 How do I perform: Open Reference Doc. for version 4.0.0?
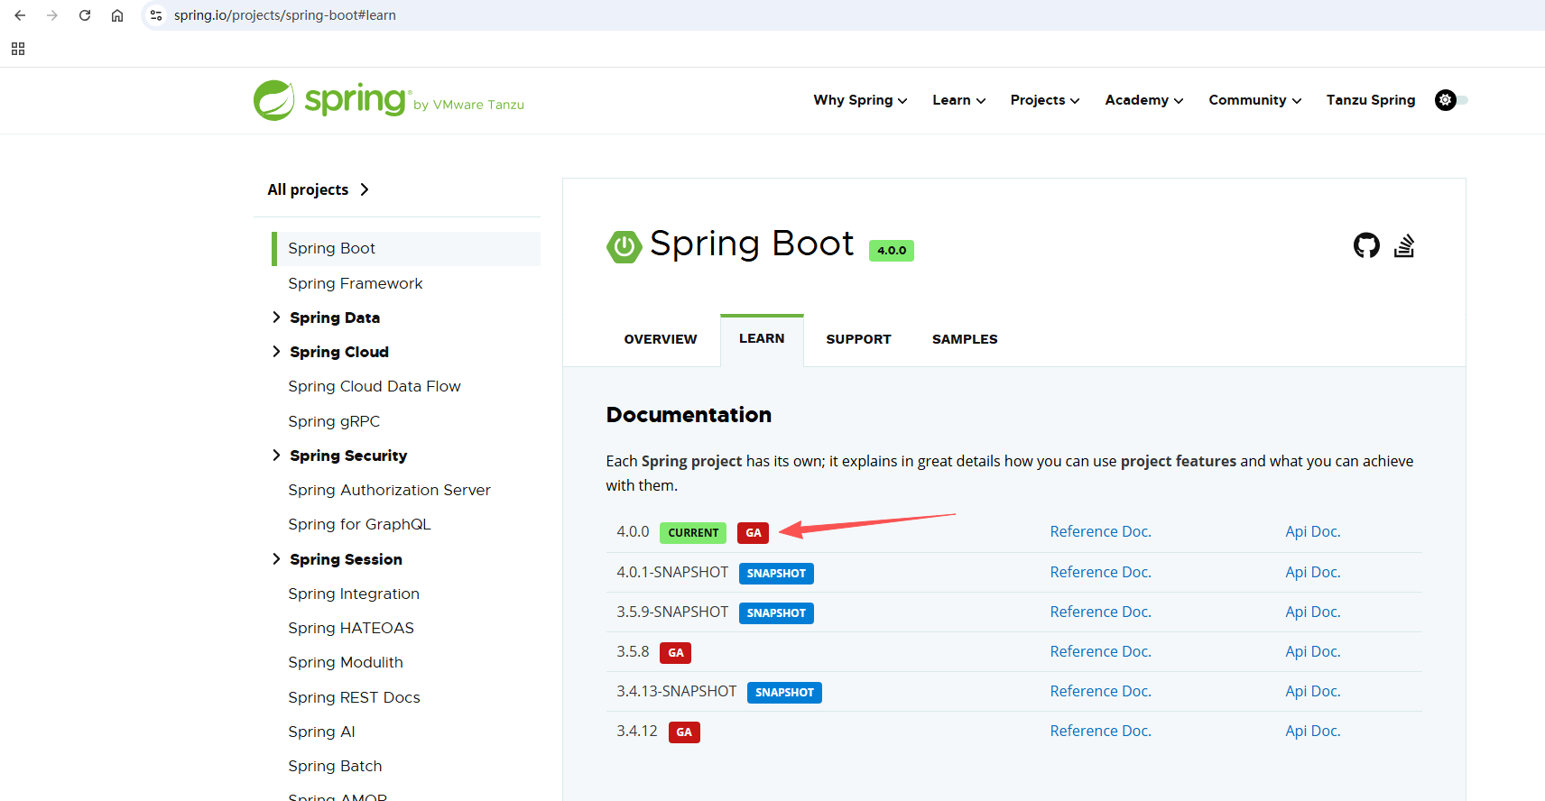1100,532
